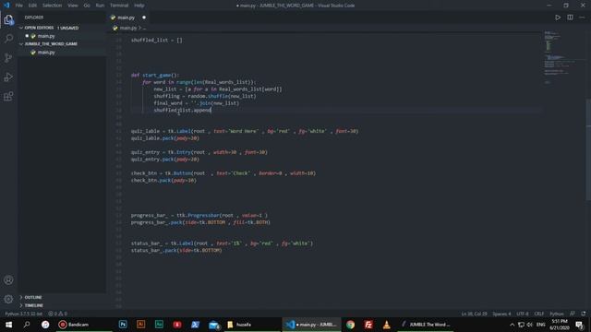
Task: Launch Illustrator from the taskbar
Action: click(140, 325)
